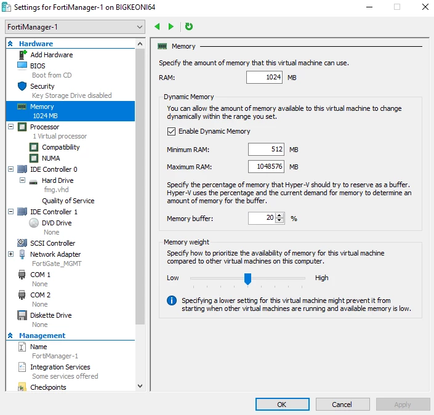Collapse the IDE Controller 1 node
434x415 pixels.
11,212
